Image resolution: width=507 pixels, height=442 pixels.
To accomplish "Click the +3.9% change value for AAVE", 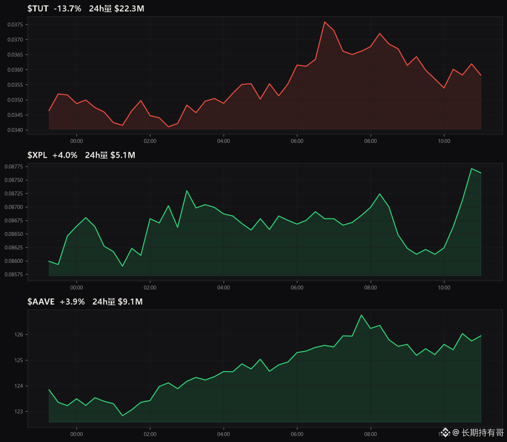I will (x=72, y=302).
